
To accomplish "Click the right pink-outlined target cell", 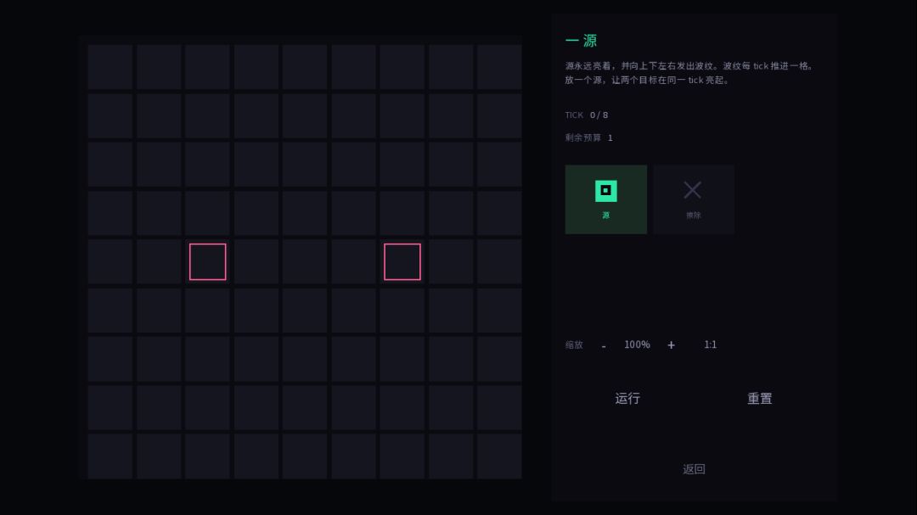I will 402,262.
